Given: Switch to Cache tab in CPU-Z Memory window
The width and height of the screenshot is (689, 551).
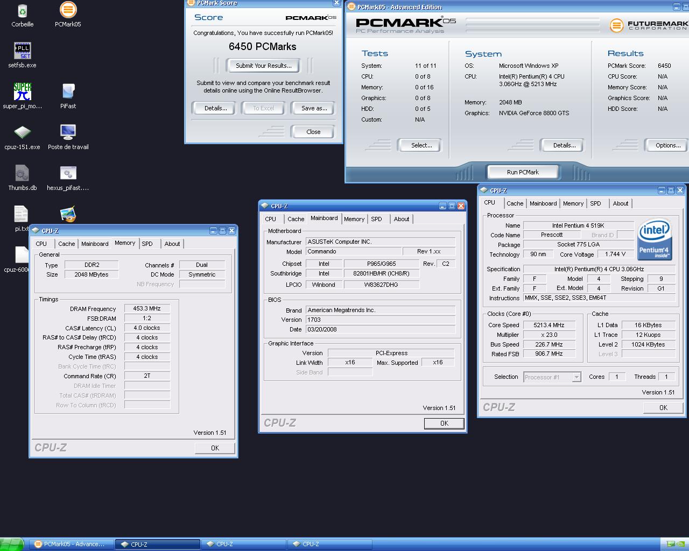Looking at the screenshot, I should 67,244.
